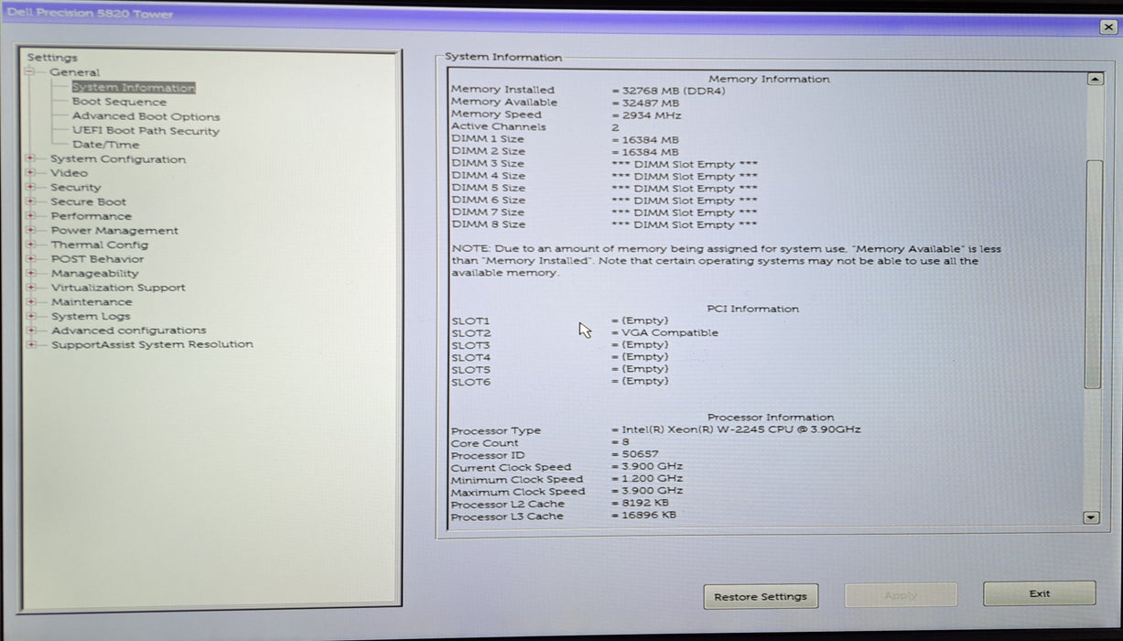Select the Video category label
1123x641 pixels.
pos(70,173)
